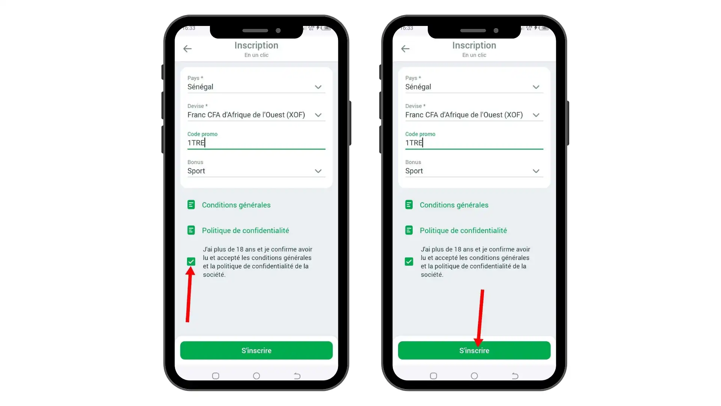Click S'inscrire button on right phone
Viewport: 721px width, 406px height.
click(x=474, y=350)
